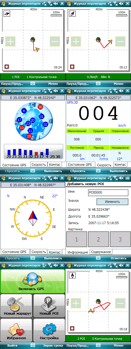Click Изменить button for POI icon
This screenshot has width=131, height=349.
(x=112, y=202)
